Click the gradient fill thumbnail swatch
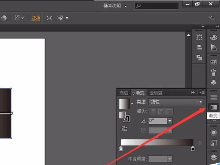Viewport: 220px width, 165px height. tap(124, 104)
